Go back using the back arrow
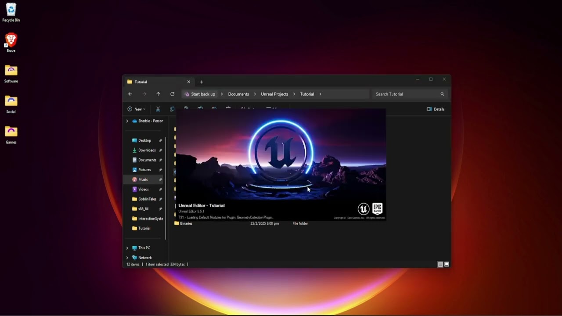 click(x=130, y=94)
